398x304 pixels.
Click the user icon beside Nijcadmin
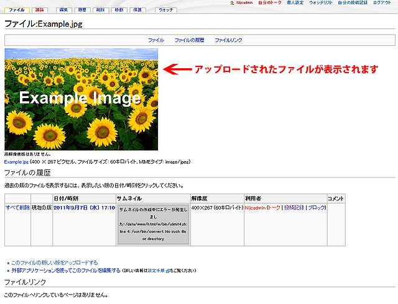pyautogui.click(x=232, y=3)
